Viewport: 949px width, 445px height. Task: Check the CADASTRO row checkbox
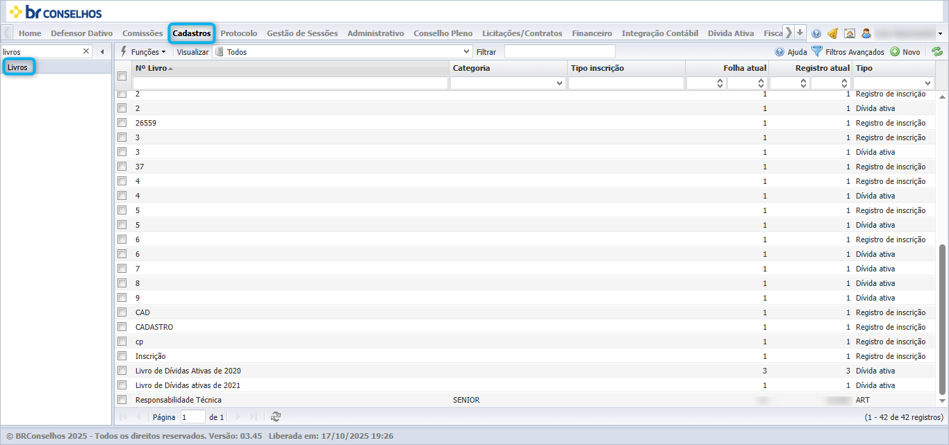click(122, 327)
